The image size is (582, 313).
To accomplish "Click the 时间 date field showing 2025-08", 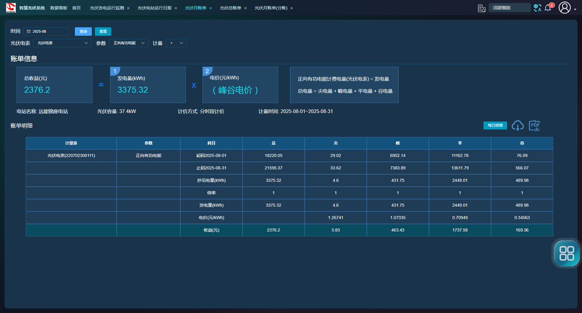I will [x=46, y=31].
